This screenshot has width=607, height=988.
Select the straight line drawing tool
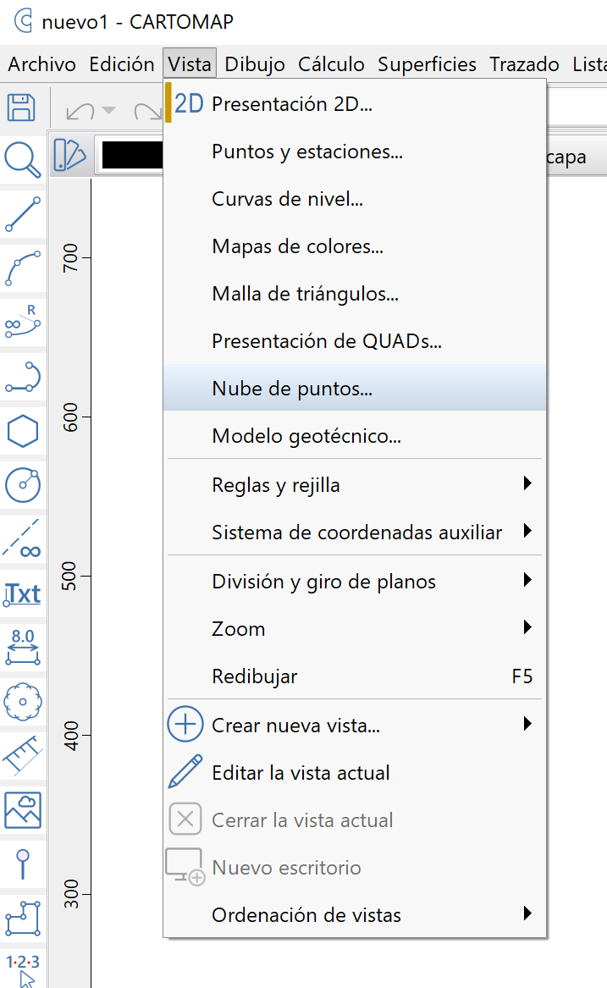pyautogui.click(x=23, y=211)
